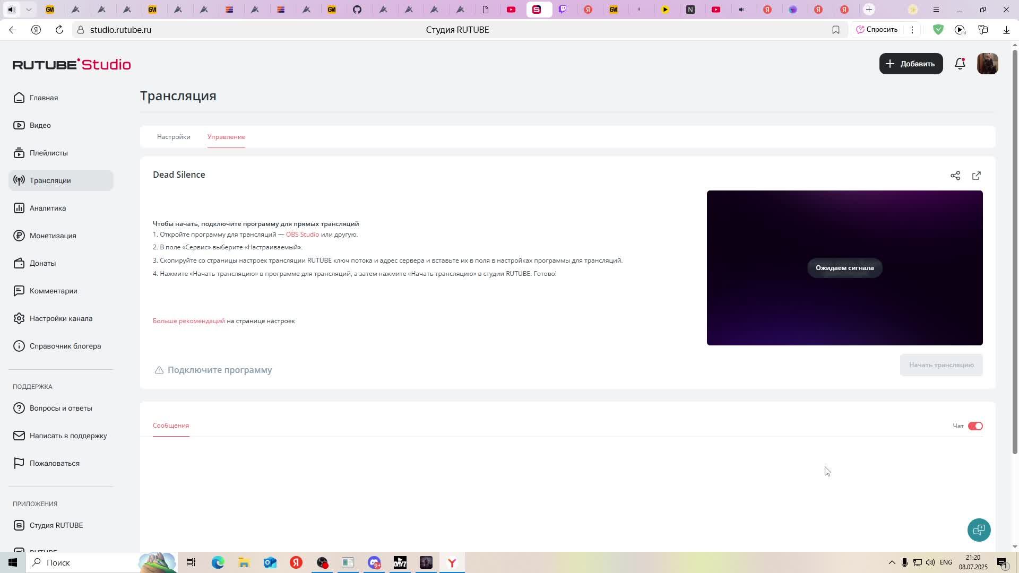This screenshot has height=573, width=1019.
Task: Open Microsoft Edge from taskbar
Action: 218,562
